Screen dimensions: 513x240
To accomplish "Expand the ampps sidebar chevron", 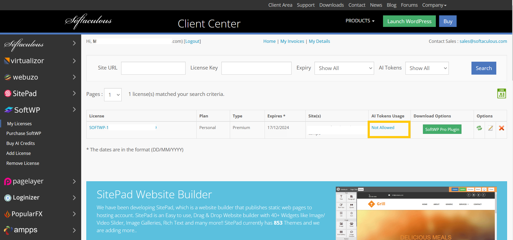I will (74, 230).
